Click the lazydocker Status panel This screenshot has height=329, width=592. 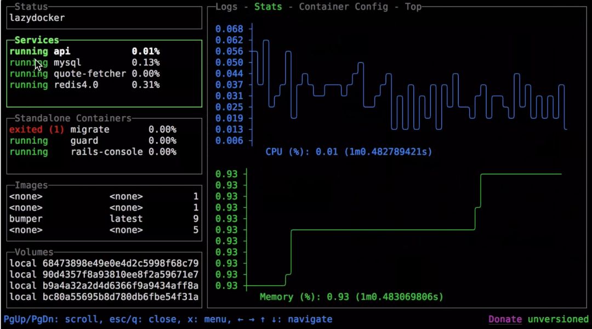click(x=104, y=18)
